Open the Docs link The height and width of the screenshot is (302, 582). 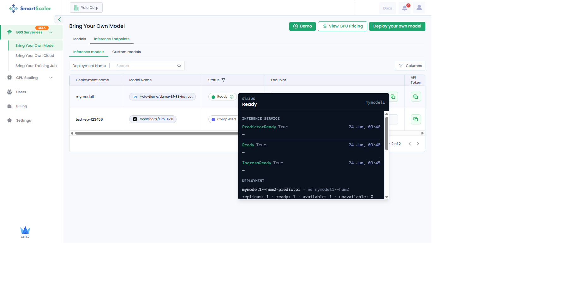pyautogui.click(x=387, y=8)
